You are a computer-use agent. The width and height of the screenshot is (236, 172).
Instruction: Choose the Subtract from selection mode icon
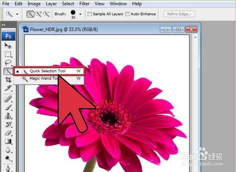47,14
